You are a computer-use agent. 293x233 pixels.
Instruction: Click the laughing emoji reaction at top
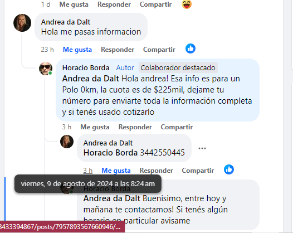pyautogui.click(x=187, y=4)
